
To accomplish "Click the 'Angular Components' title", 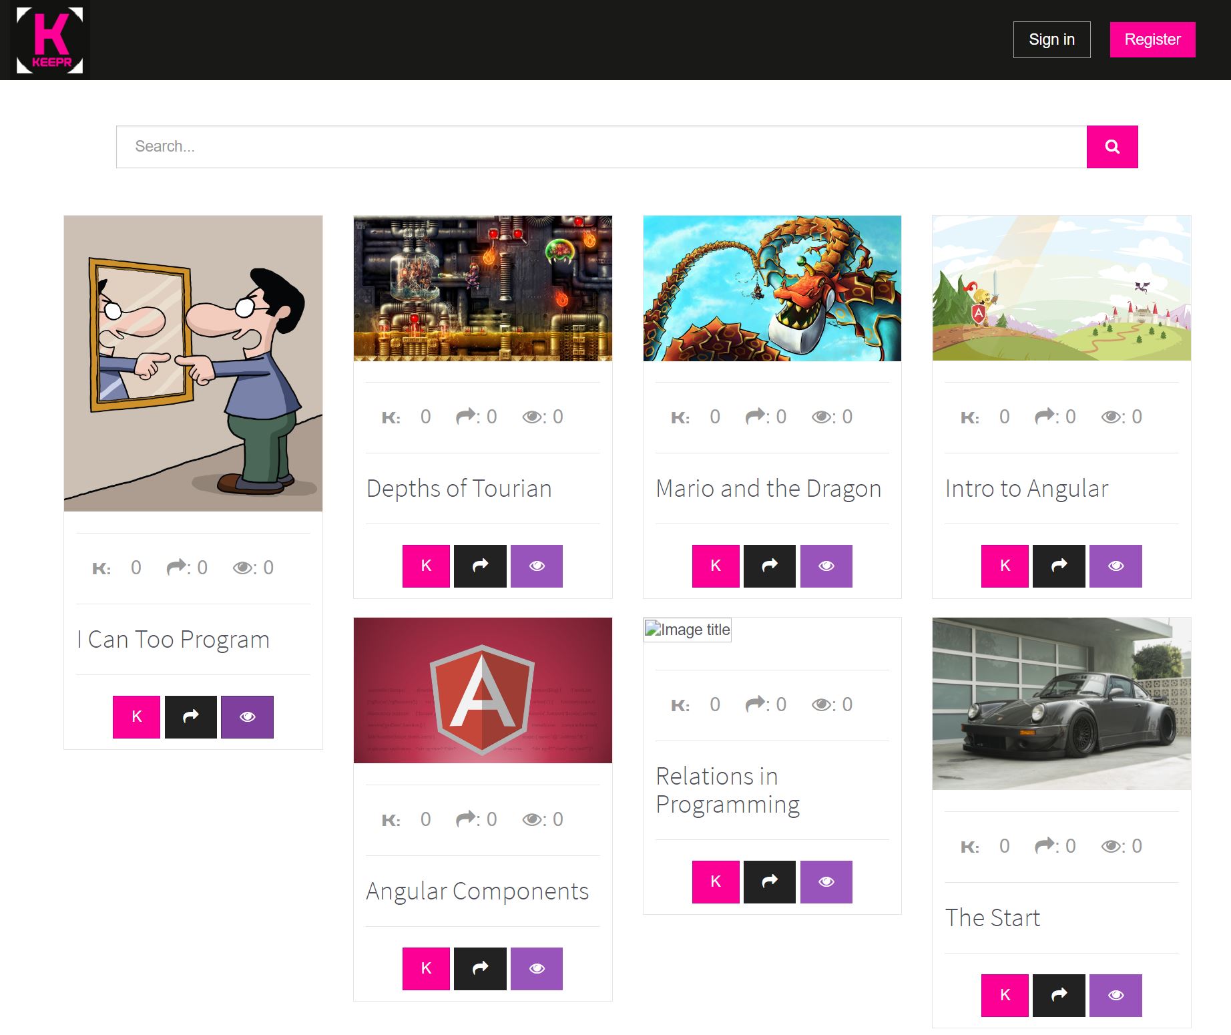I will pos(477,891).
